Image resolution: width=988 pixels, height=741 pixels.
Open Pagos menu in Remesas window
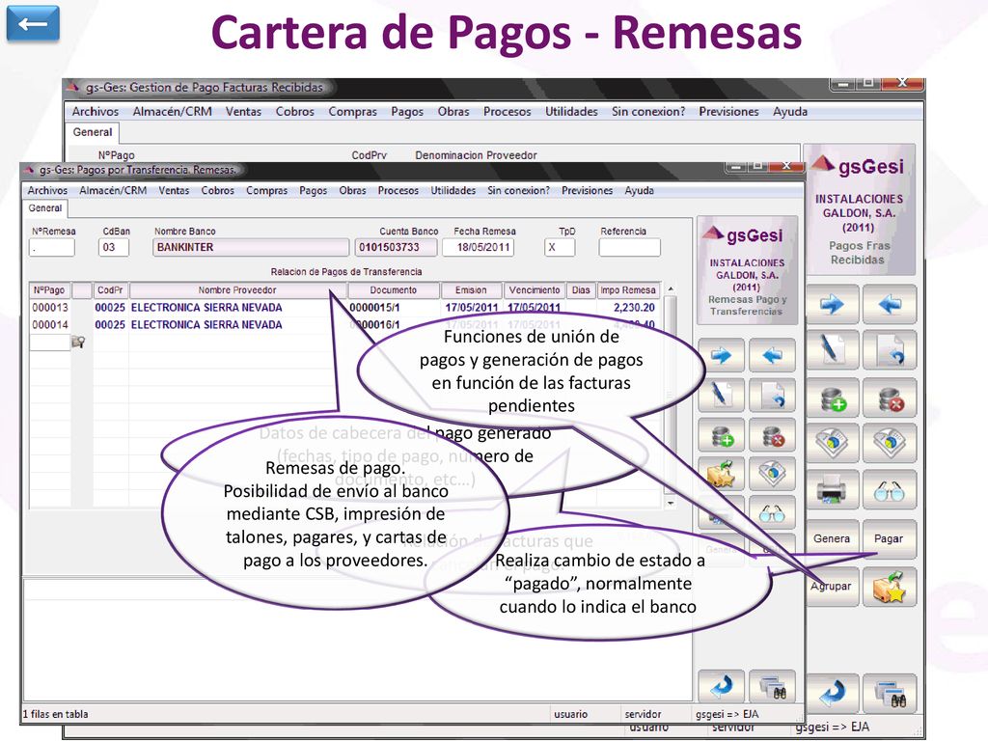point(314,190)
